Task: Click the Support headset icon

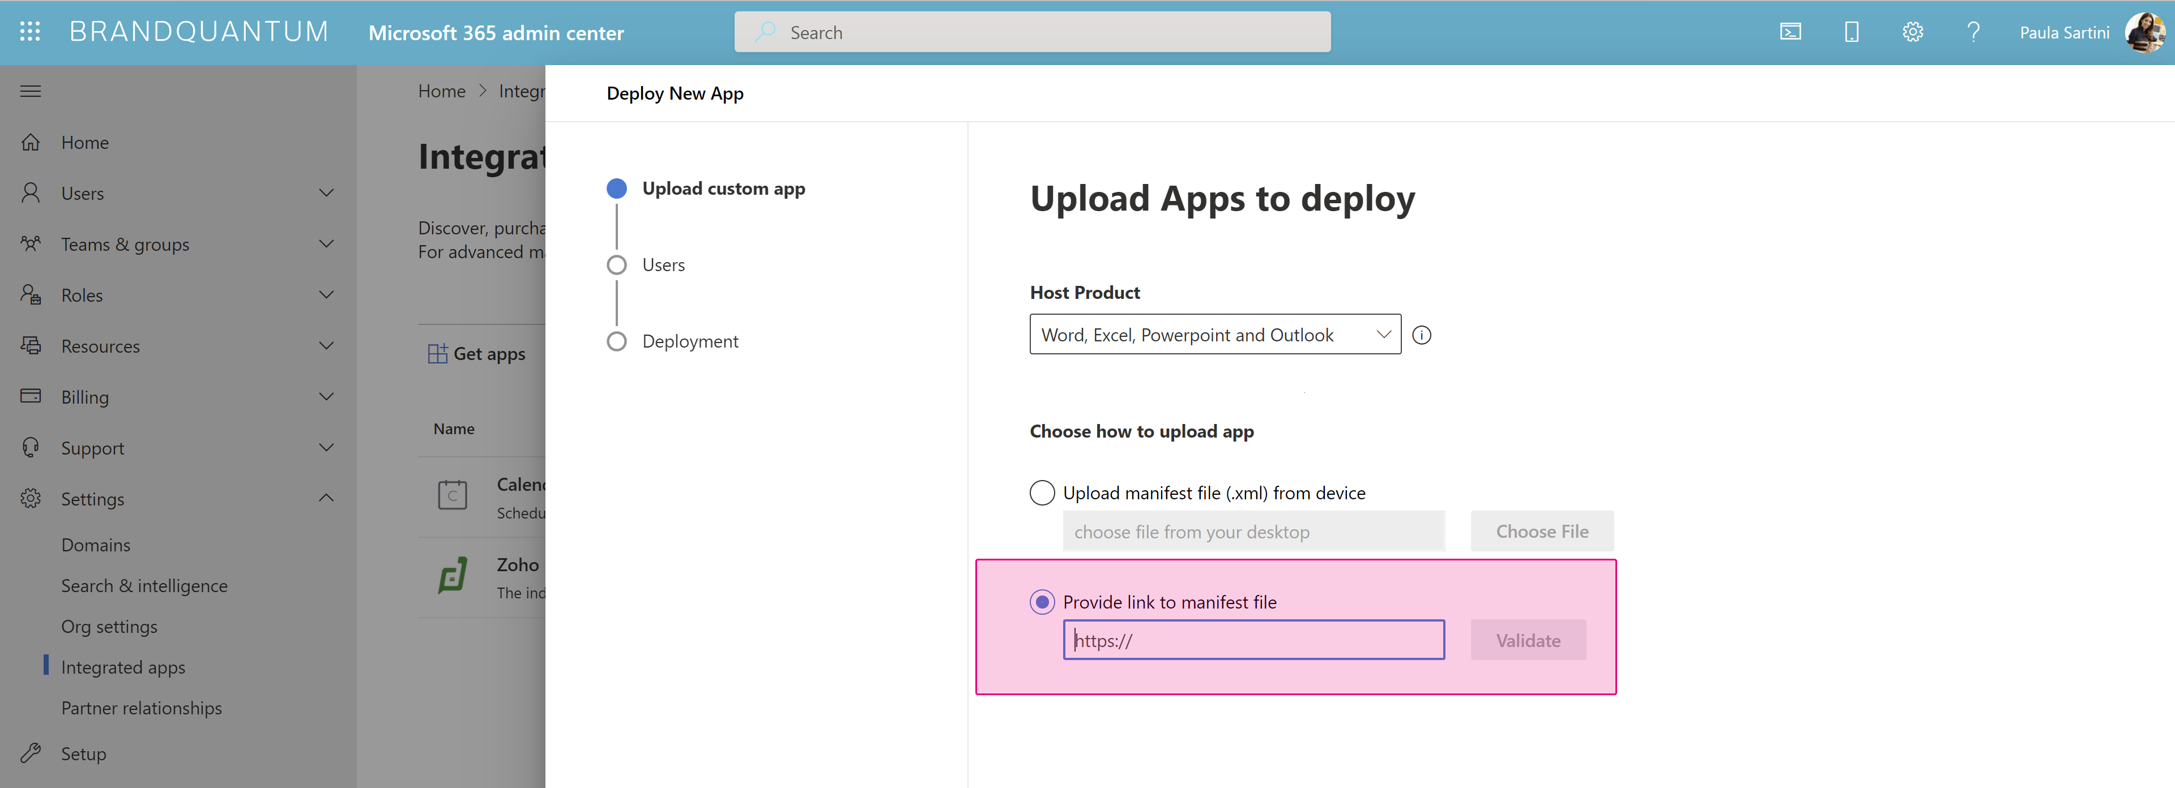Action: pos(31,448)
